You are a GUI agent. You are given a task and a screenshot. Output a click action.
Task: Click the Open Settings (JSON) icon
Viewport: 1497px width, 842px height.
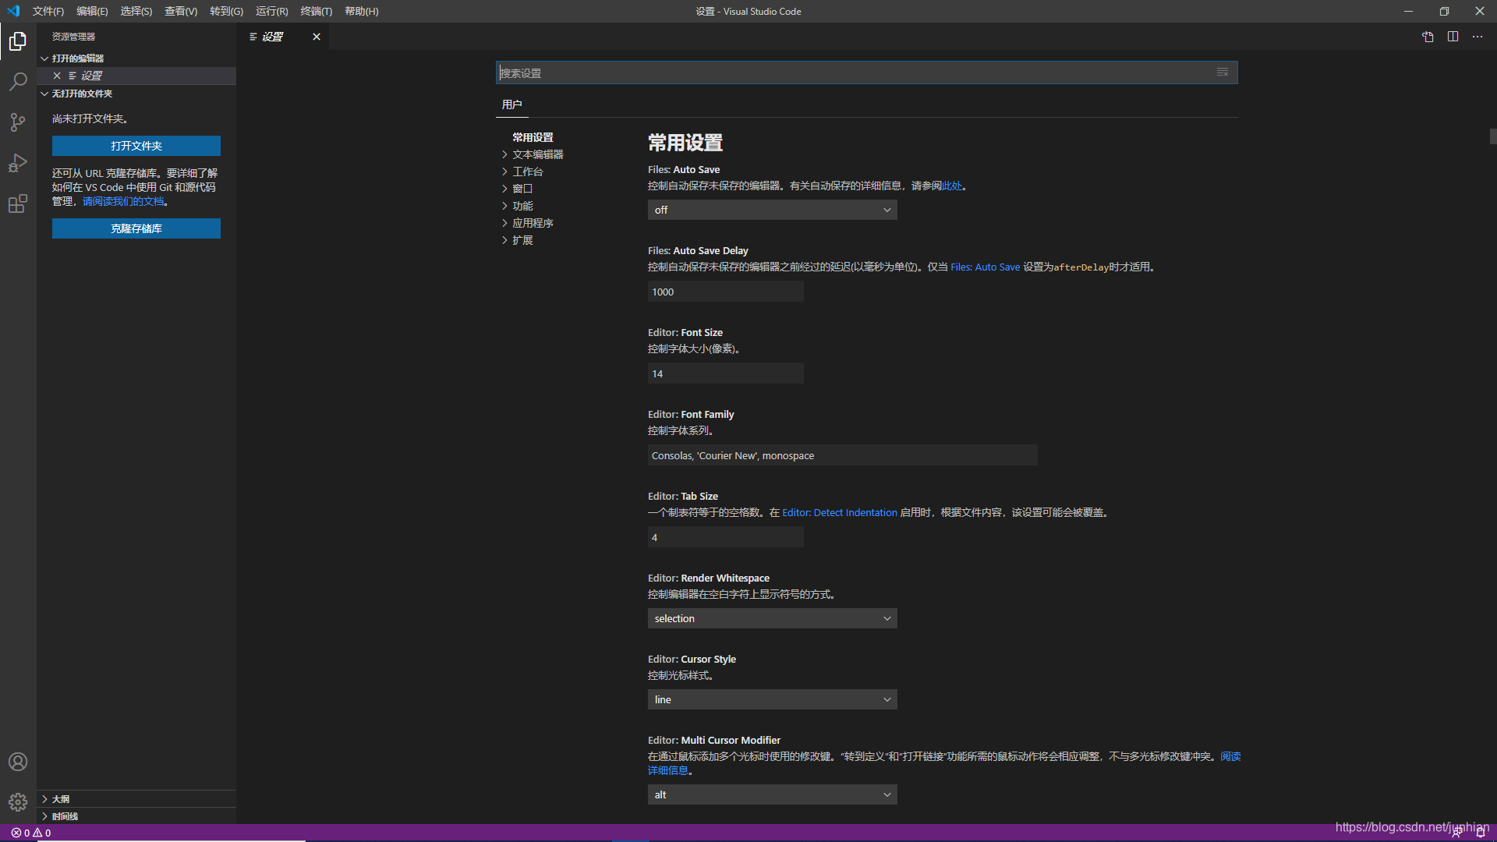tap(1428, 37)
